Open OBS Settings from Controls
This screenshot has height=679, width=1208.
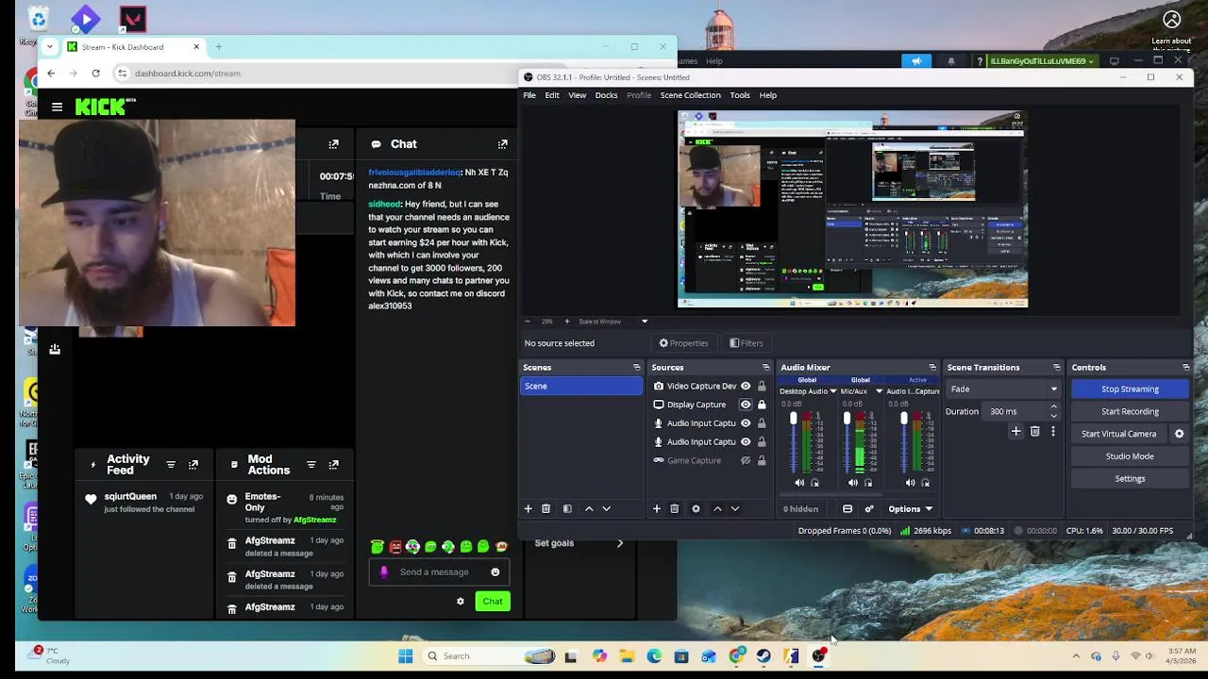[1130, 479]
